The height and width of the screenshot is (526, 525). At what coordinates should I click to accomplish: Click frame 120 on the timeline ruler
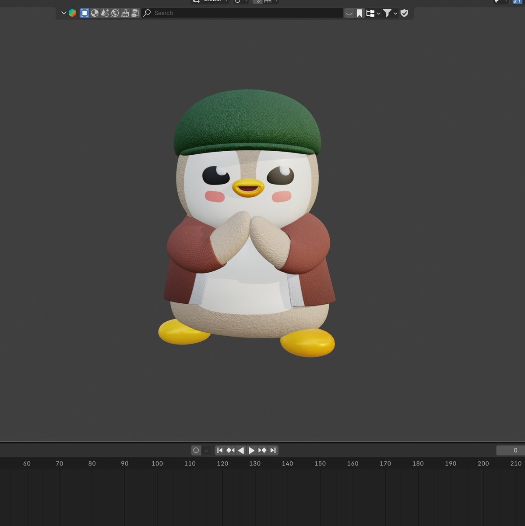(222, 463)
